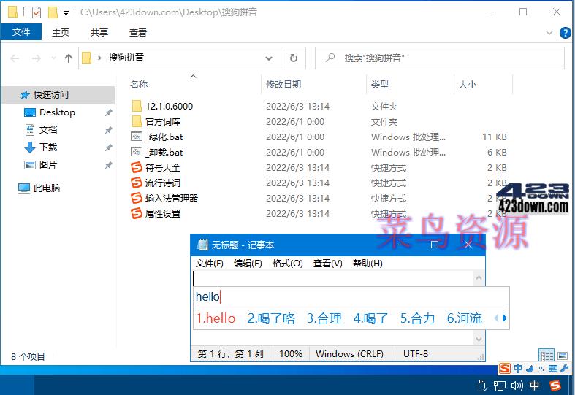The width and height of the screenshot is (575, 395).
Task: Select Desktop in navigation pane
Action: 58,112
